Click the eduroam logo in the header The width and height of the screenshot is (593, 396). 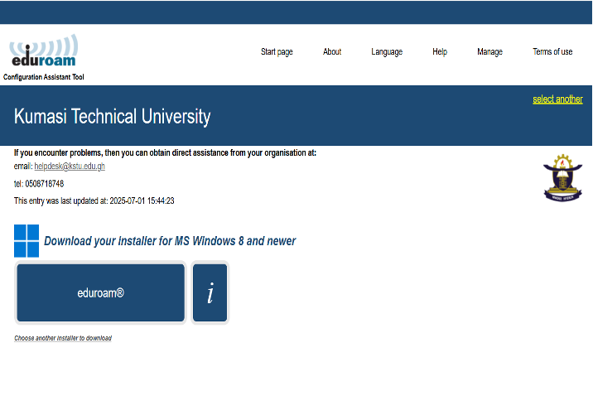point(43,52)
